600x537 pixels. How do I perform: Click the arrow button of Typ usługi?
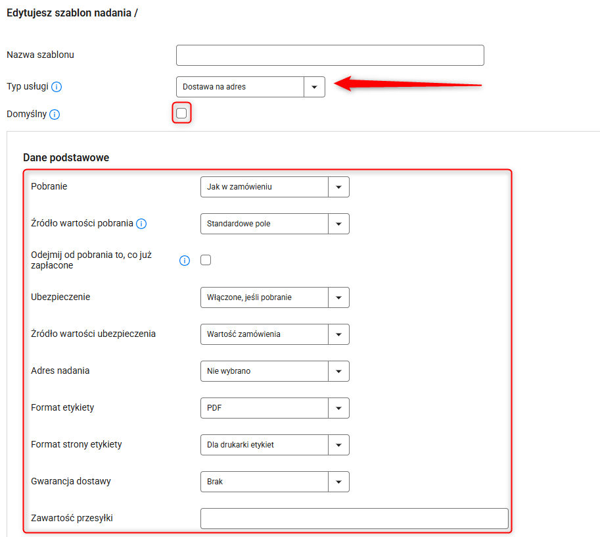[x=314, y=87]
